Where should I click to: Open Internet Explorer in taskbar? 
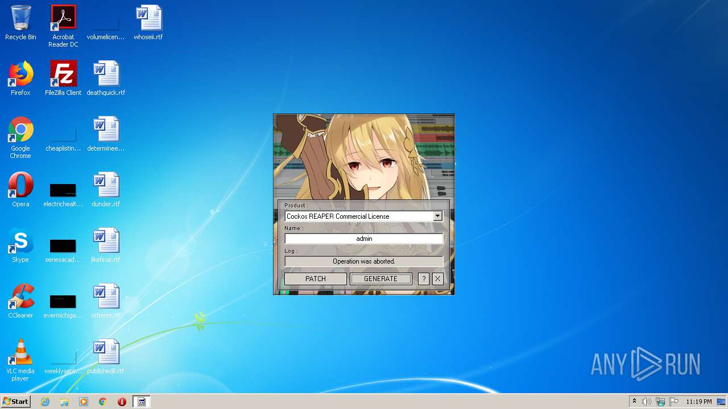[x=45, y=402]
